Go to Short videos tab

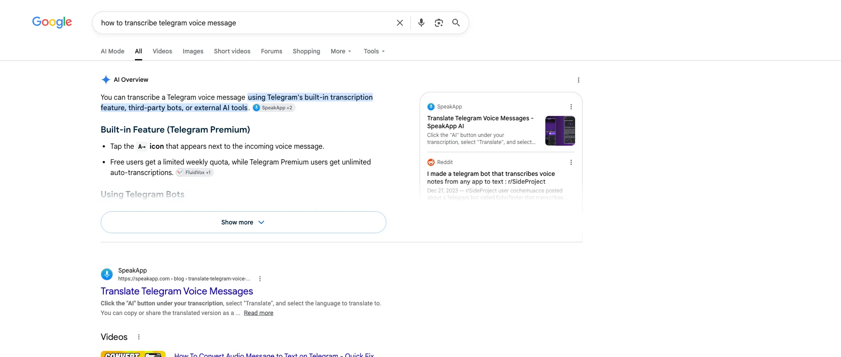coord(232,51)
